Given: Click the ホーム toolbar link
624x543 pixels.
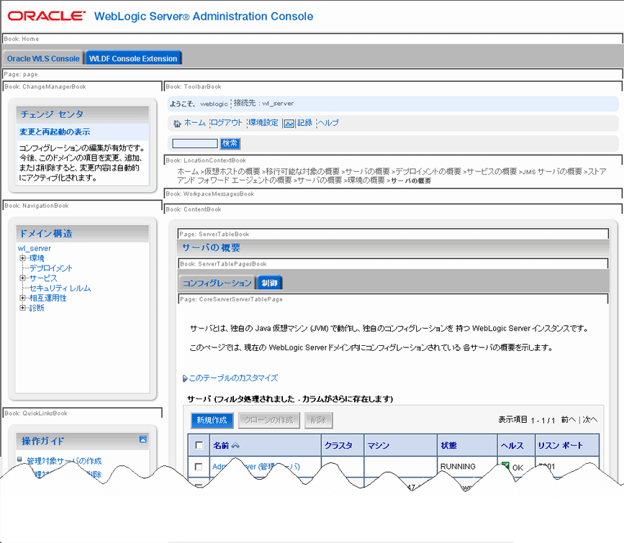Looking at the screenshot, I should tap(194, 123).
